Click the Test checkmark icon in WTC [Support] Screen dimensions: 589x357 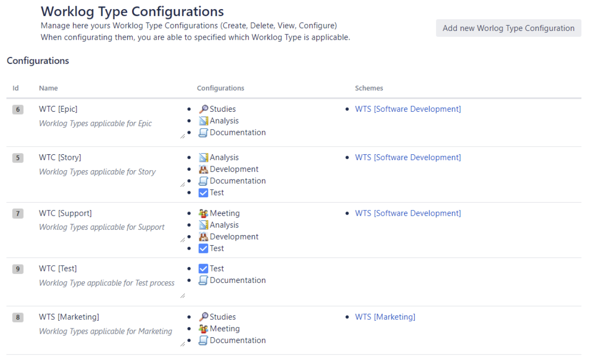coord(204,249)
